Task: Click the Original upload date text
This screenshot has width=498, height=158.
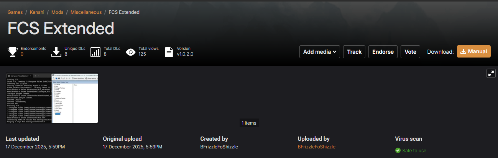Action: (x=133, y=147)
